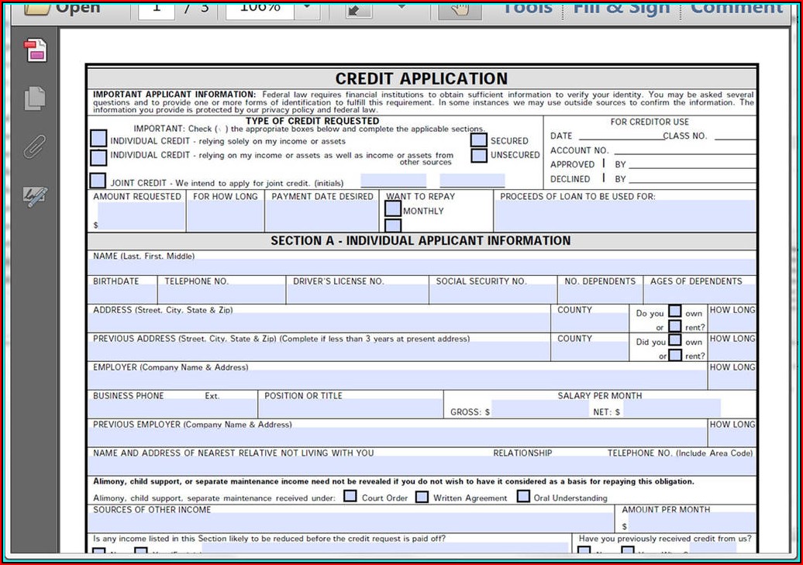Check the JOINT CREDIT checkbox
803x565 pixels.
point(98,181)
